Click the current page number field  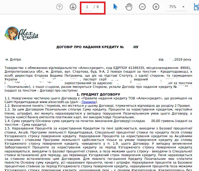pos(87,7)
